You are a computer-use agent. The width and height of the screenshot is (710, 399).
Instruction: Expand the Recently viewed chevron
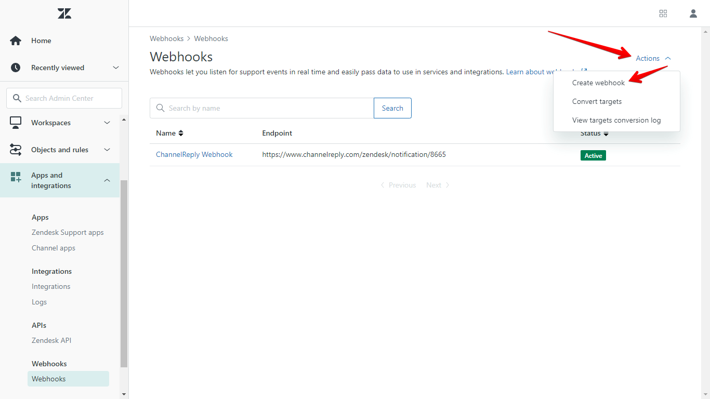[x=116, y=68]
